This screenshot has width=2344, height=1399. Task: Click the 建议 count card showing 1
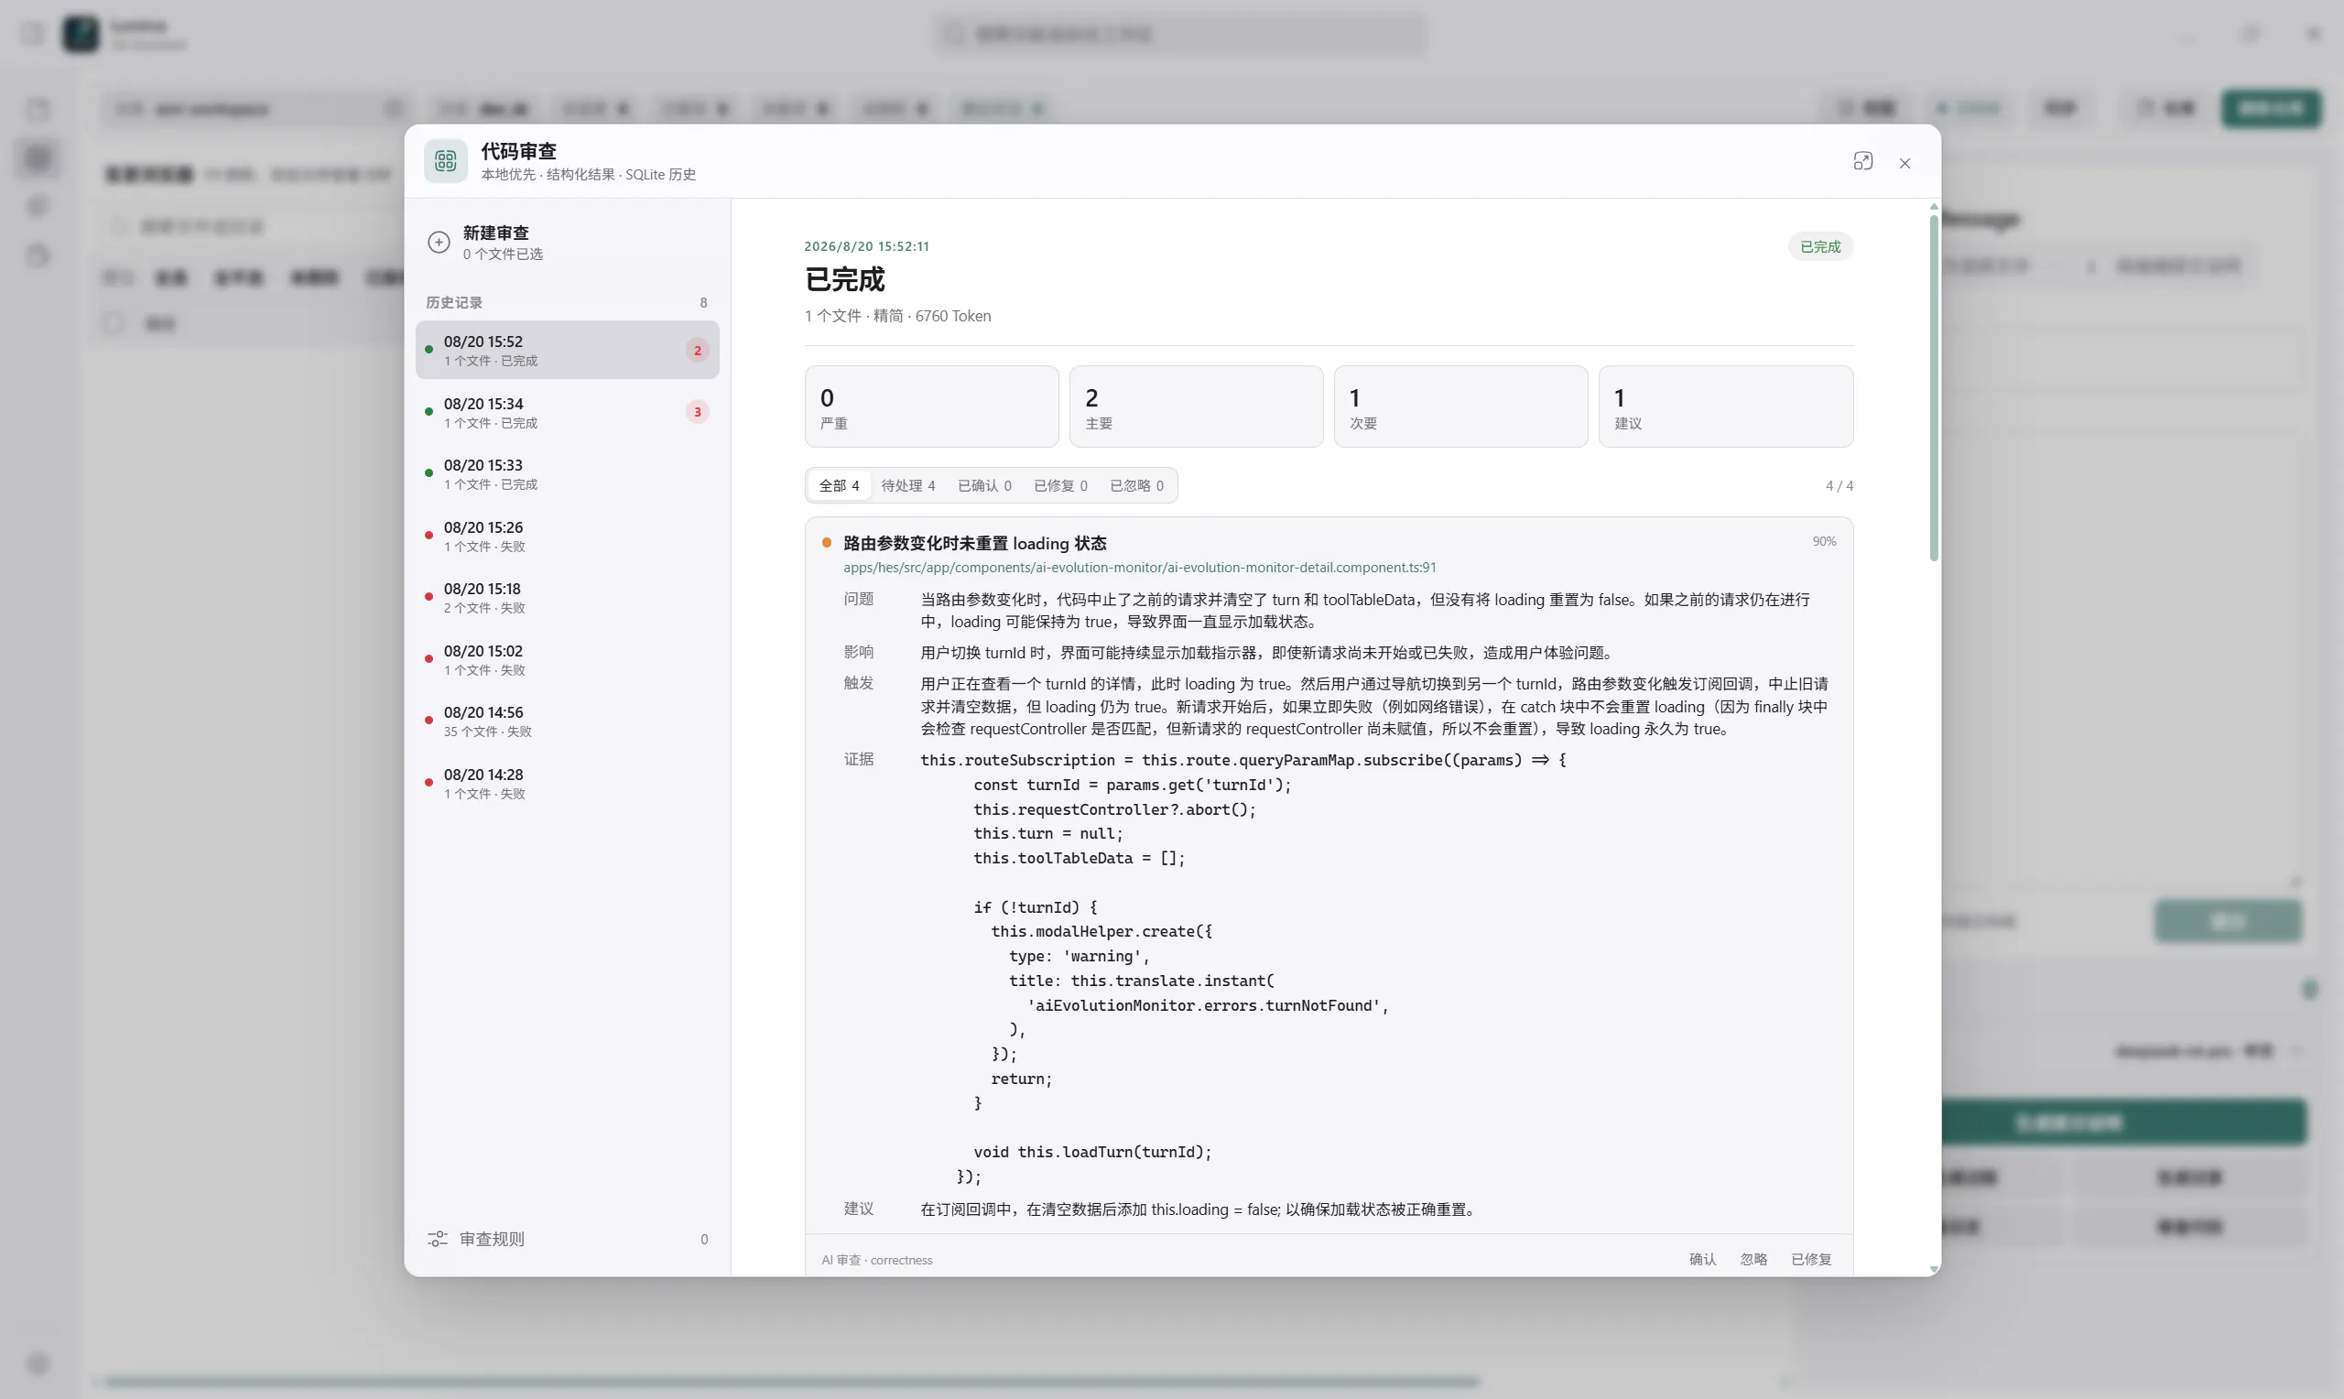(1726, 407)
